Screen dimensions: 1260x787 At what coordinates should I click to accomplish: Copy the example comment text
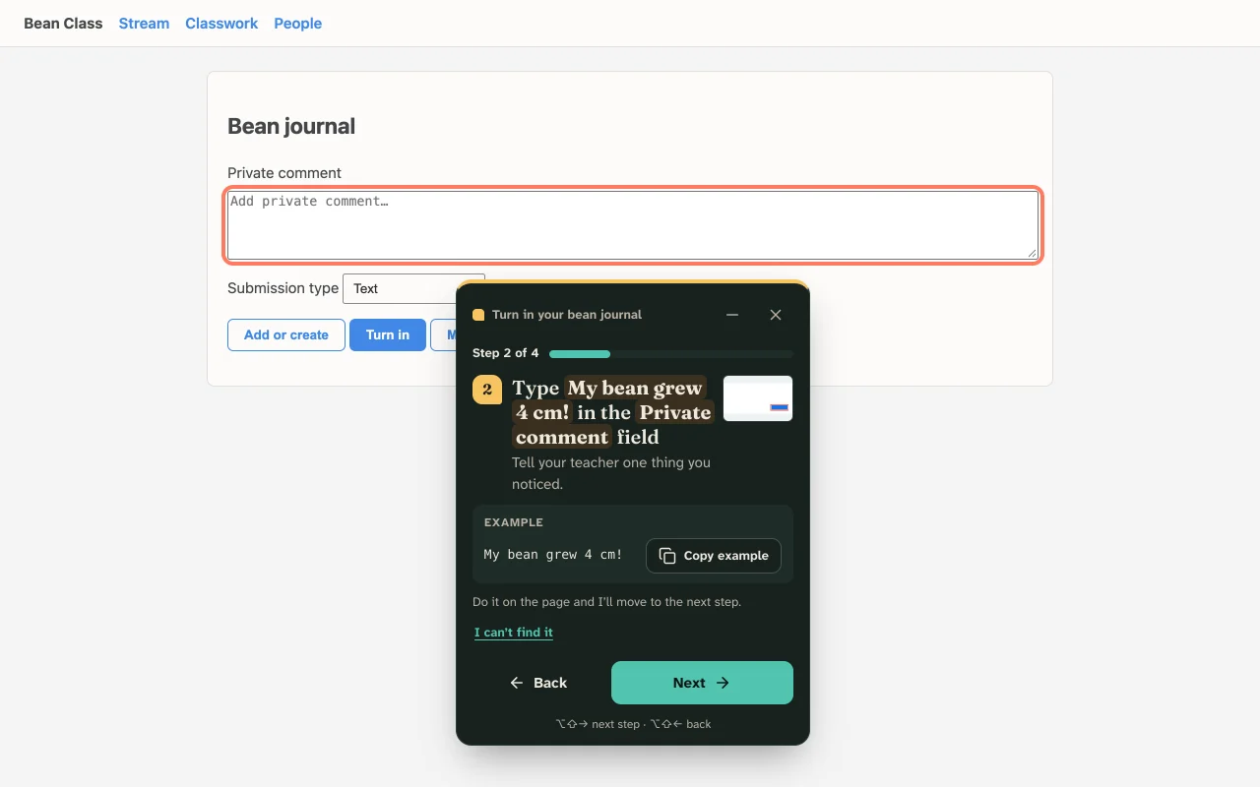point(714,556)
